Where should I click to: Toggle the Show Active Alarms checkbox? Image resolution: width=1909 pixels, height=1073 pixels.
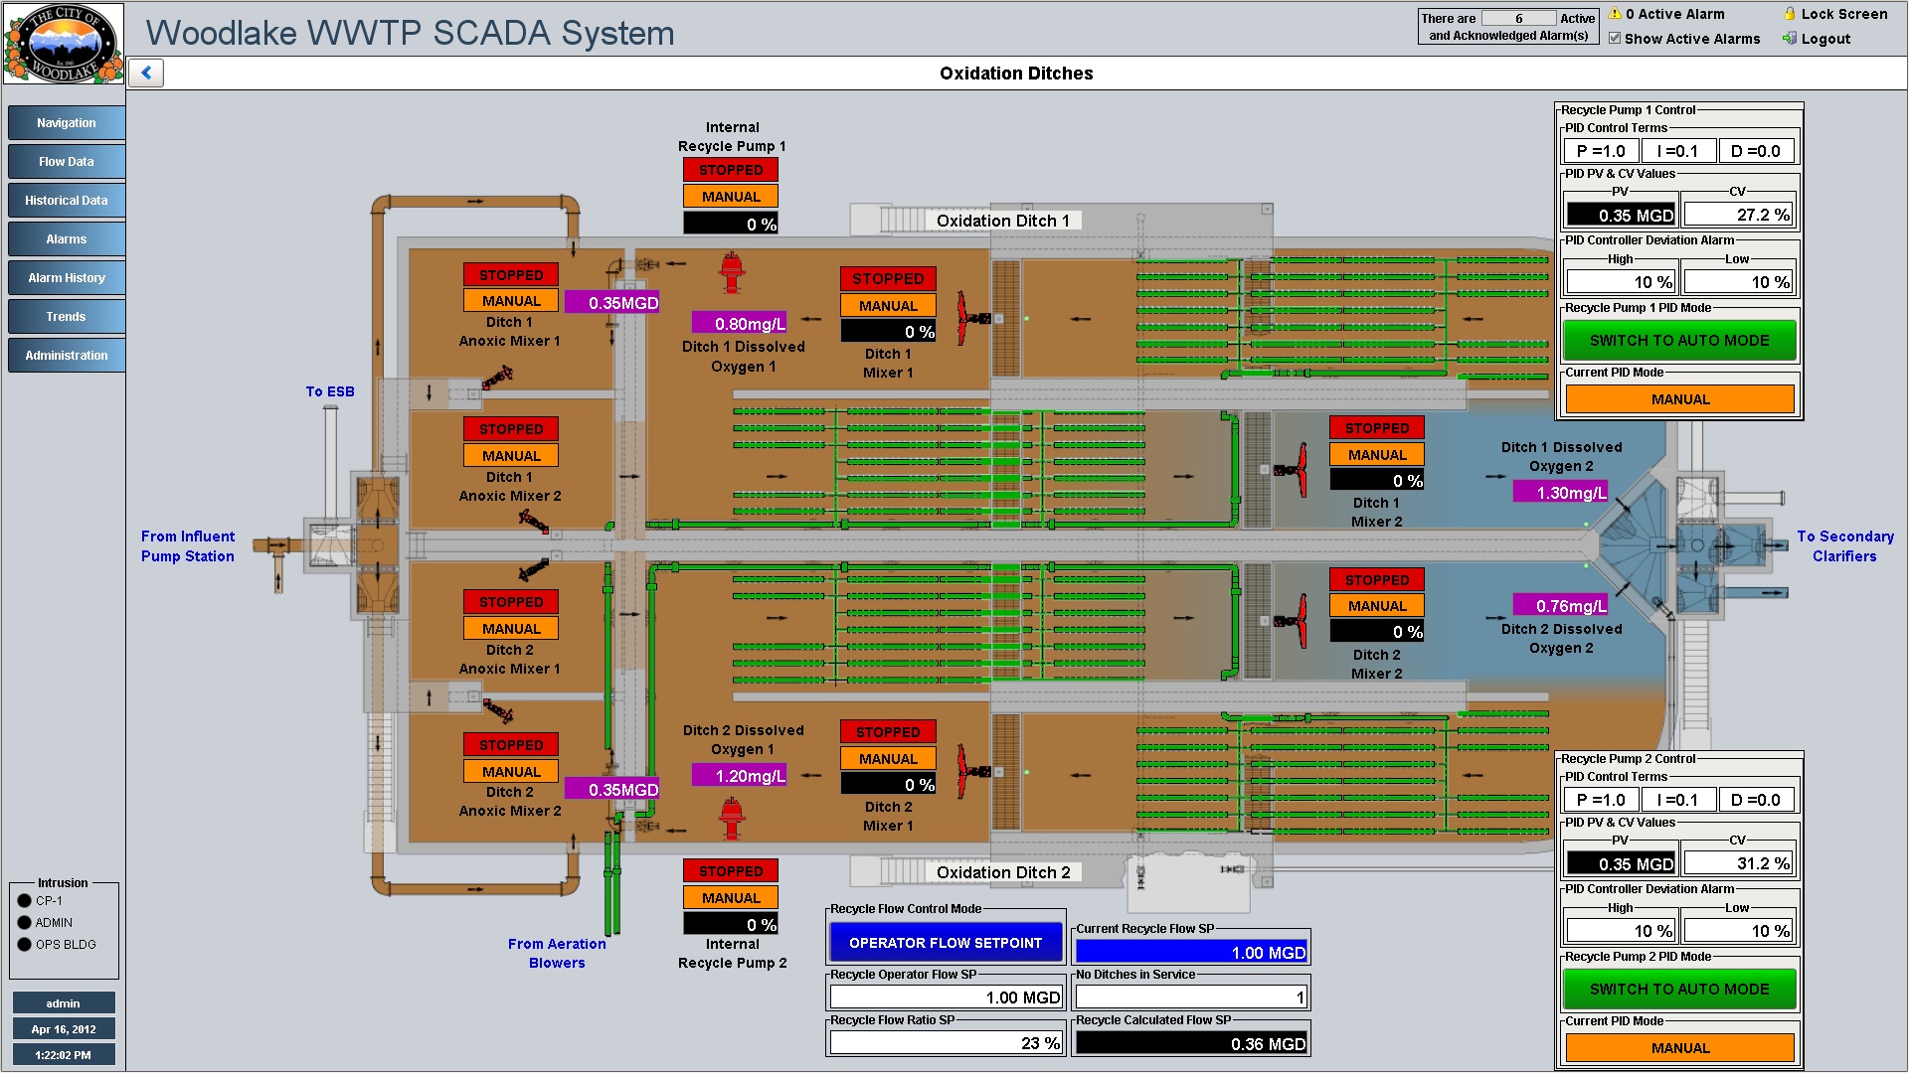point(1615,39)
